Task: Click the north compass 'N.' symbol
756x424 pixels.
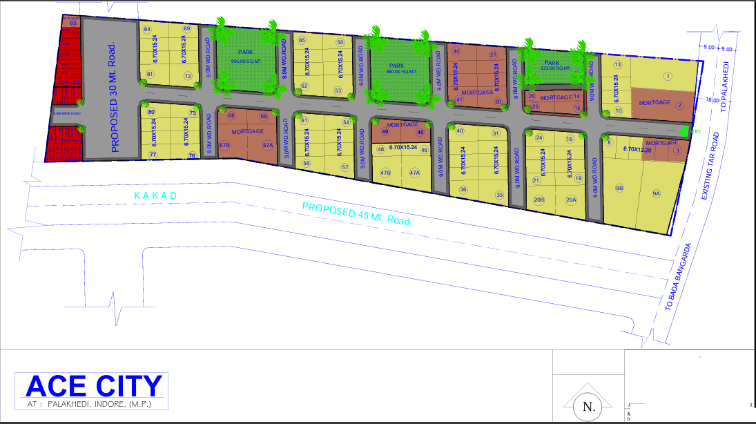Action: point(588,407)
